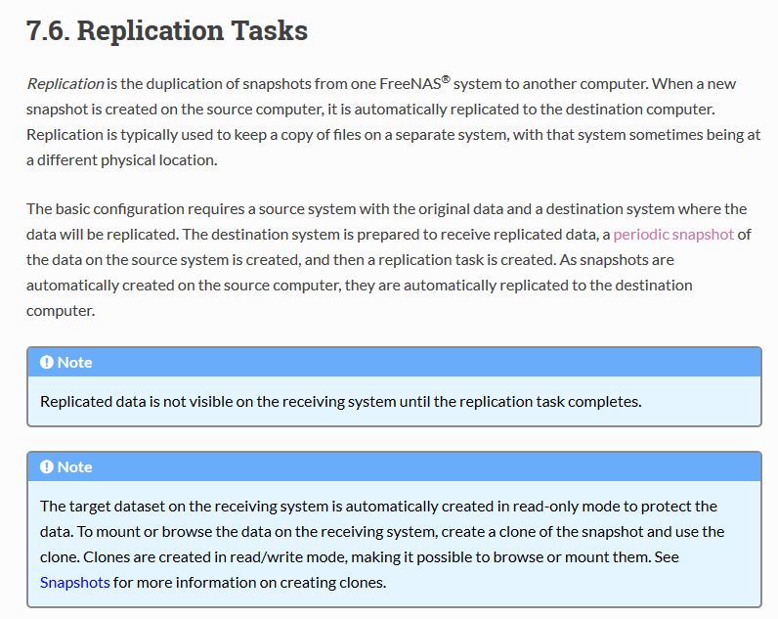Image resolution: width=778 pixels, height=619 pixels.
Task: Click the paragraph starting 'The basic configuration'
Action: click(389, 259)
